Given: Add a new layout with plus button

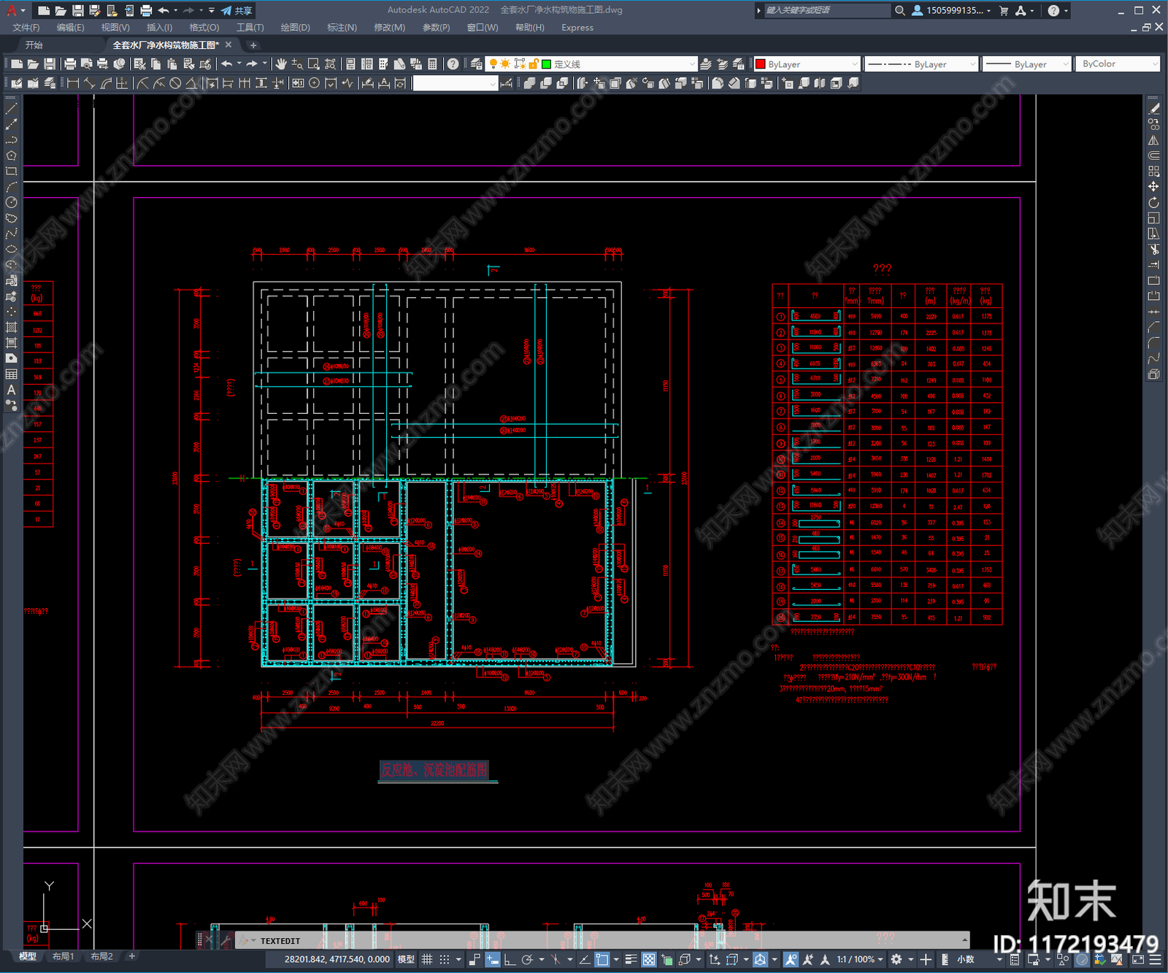Looking at the screenshot, I should (x=132, y=956).
